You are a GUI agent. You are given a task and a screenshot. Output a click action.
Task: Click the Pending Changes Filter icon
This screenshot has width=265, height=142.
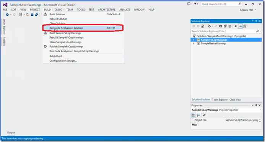(x=210, y=26)
